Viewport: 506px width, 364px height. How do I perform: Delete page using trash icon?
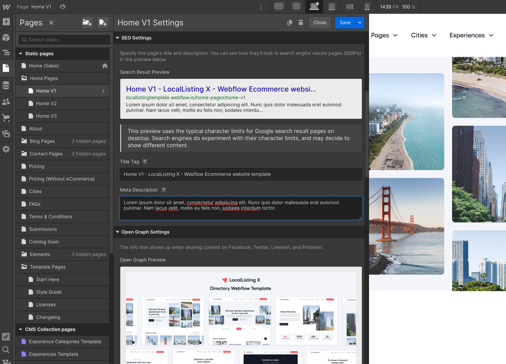[x=301, y=22]
